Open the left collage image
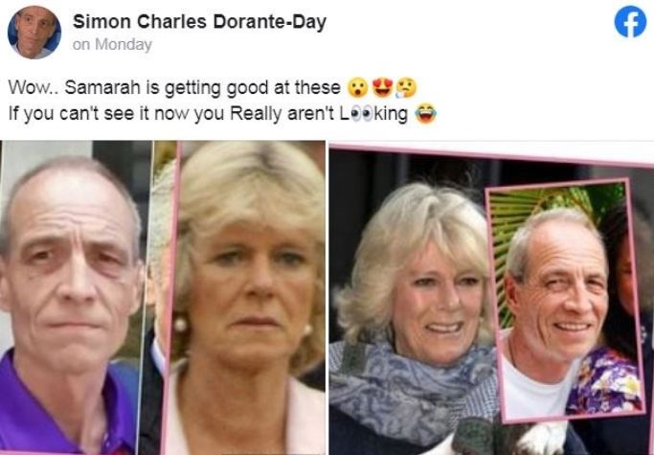The image size is (654, 455). (x=163, y=298)
